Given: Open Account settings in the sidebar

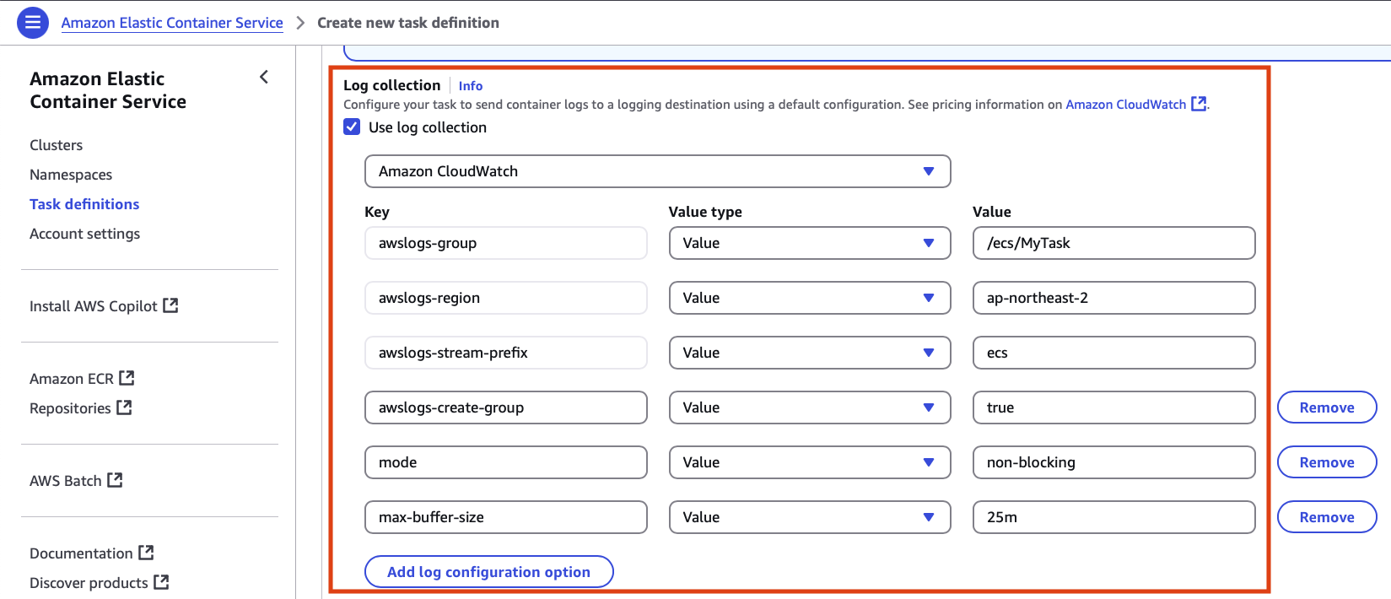Looking at the screenshot, I should tap(85, 234).
